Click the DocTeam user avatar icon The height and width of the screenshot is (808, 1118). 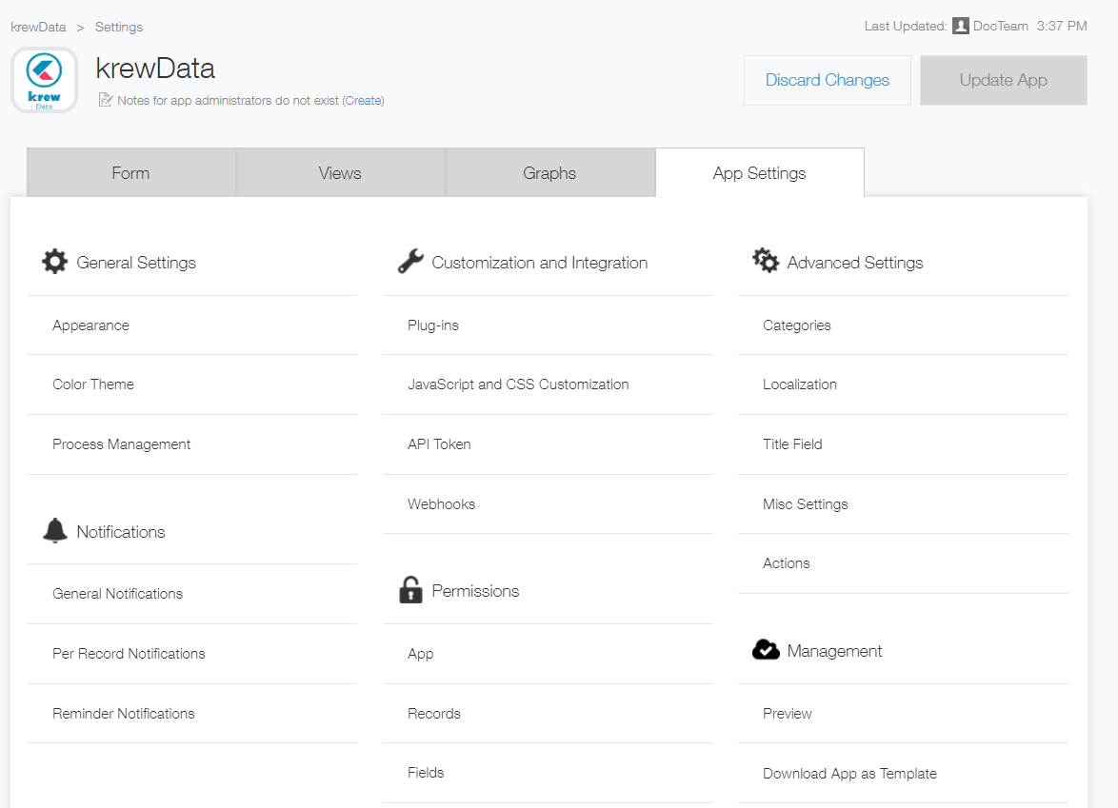coord(960,27)
